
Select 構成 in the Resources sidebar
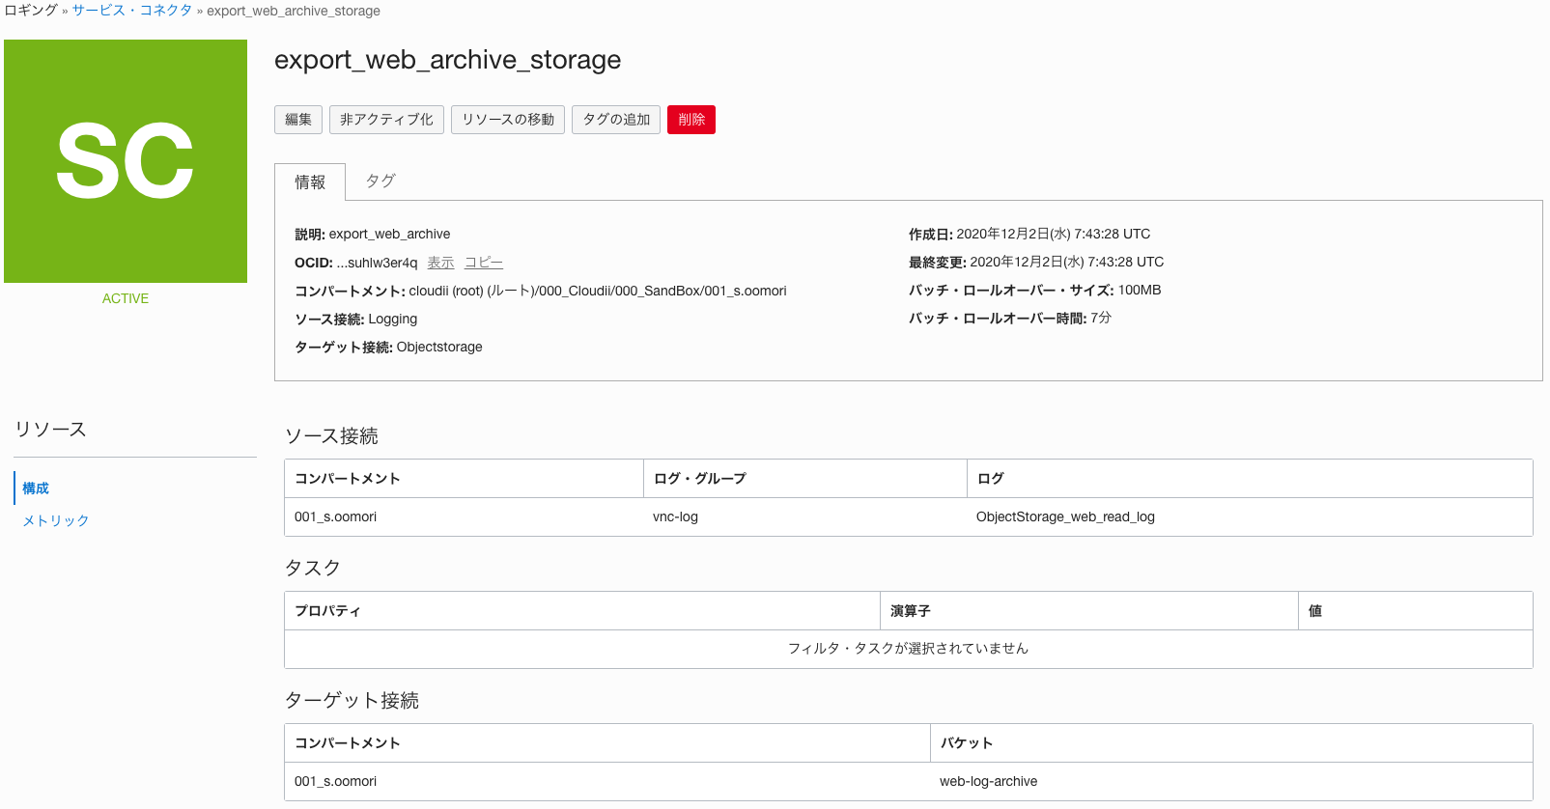coord(36,488)
